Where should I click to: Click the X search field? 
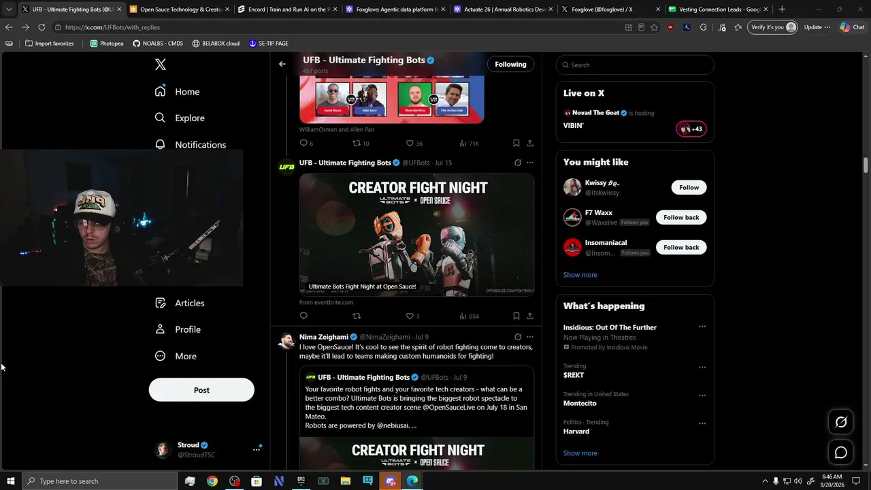coord(635,65)
